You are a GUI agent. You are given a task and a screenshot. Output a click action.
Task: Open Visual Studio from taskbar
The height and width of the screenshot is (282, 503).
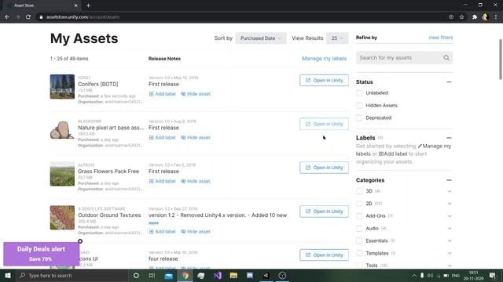[x=218, y=275]
